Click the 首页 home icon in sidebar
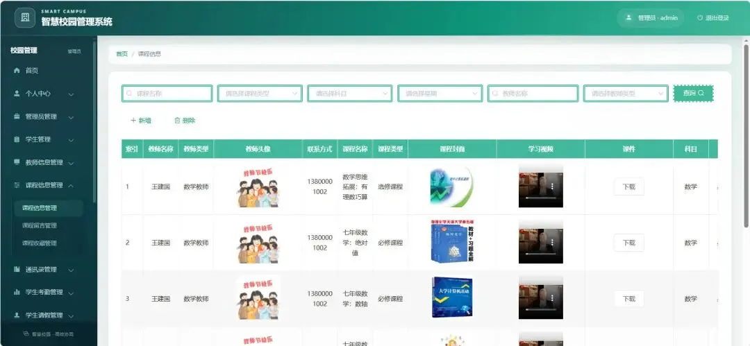Screen dimensions: 750x346 pyautogui.click(x=17, y=70)
